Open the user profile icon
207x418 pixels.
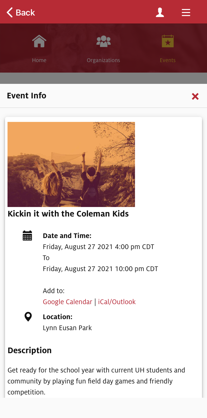pyautogui.click(x=160, y=12)
